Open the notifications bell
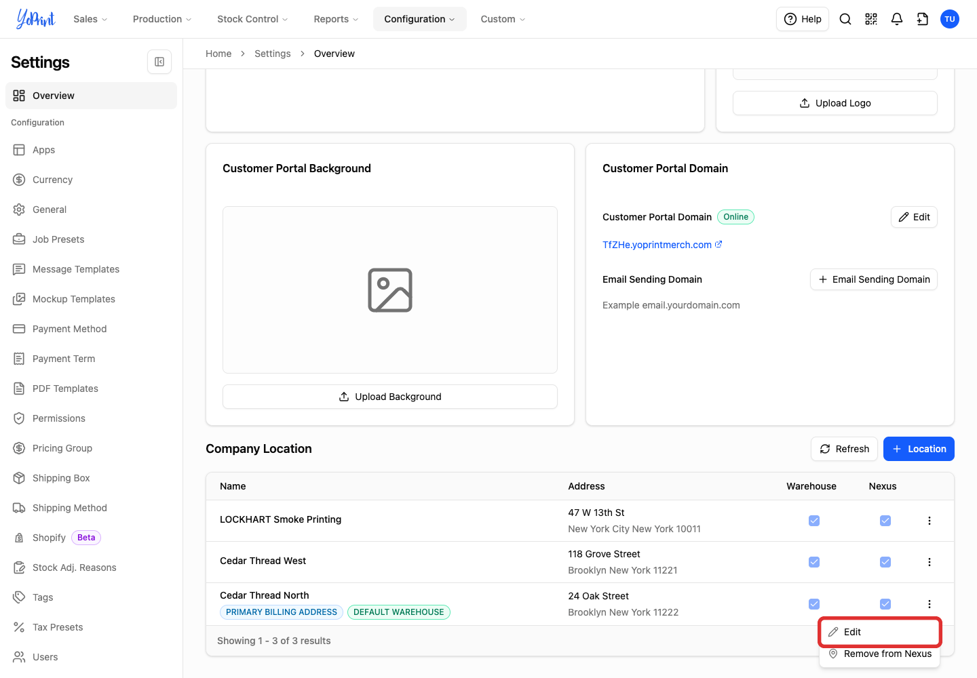977x678 pixels. click(897, 19)
